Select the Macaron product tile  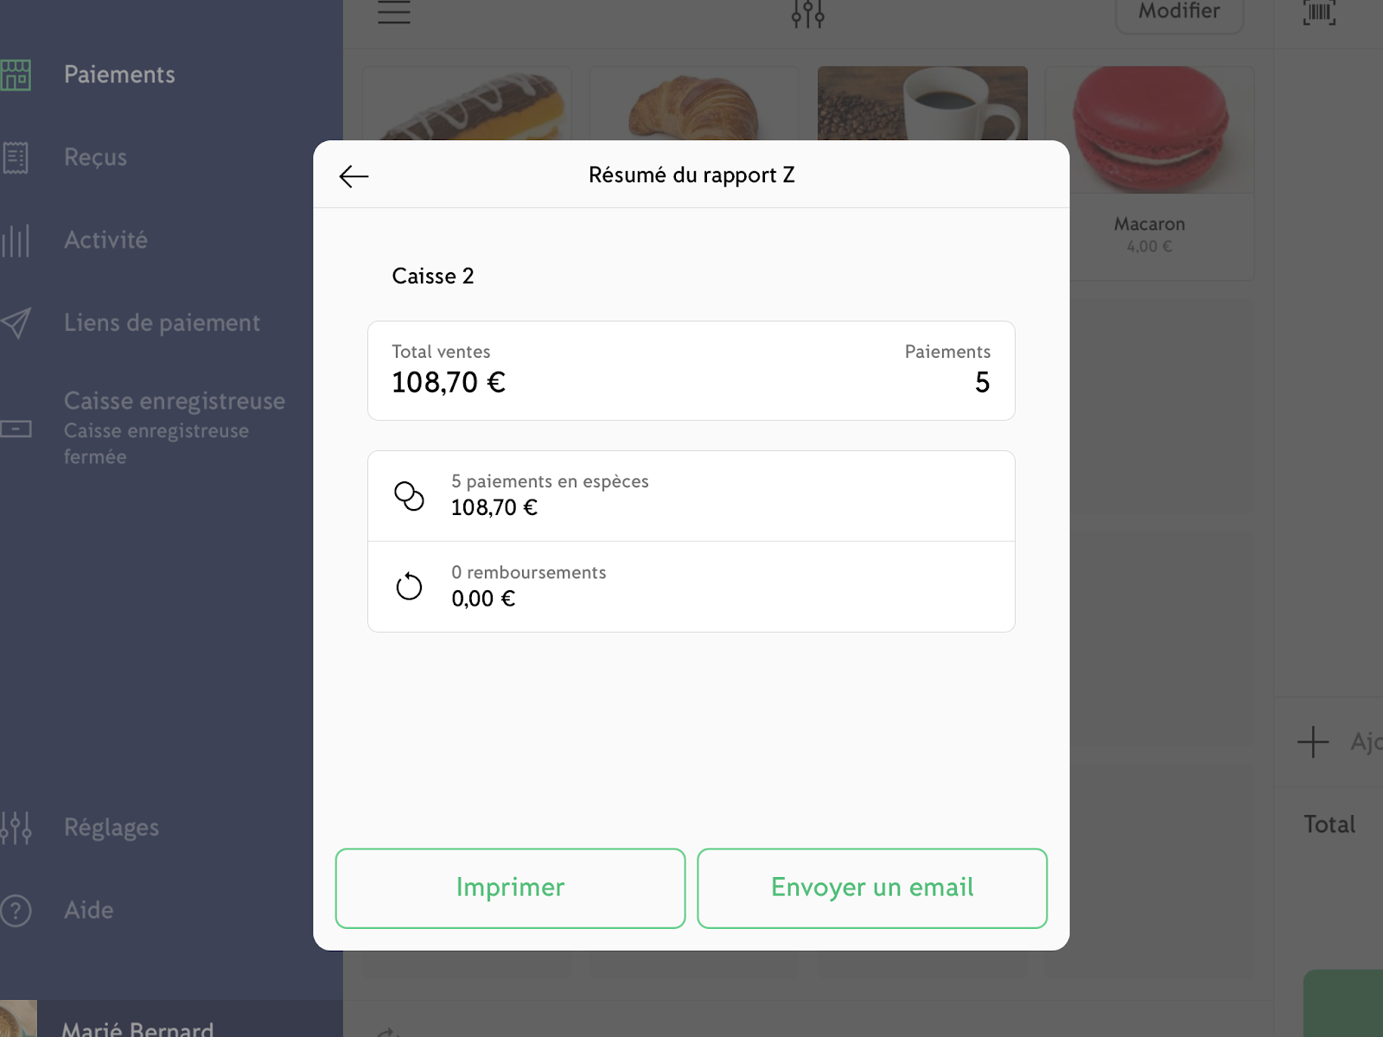1149,173
